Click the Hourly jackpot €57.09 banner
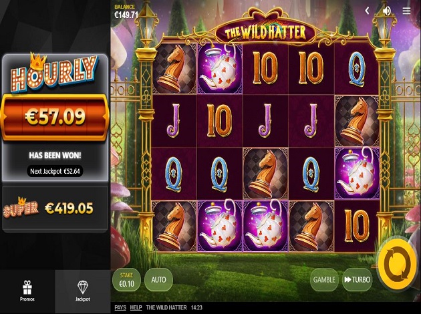 [x=55, y=117]
